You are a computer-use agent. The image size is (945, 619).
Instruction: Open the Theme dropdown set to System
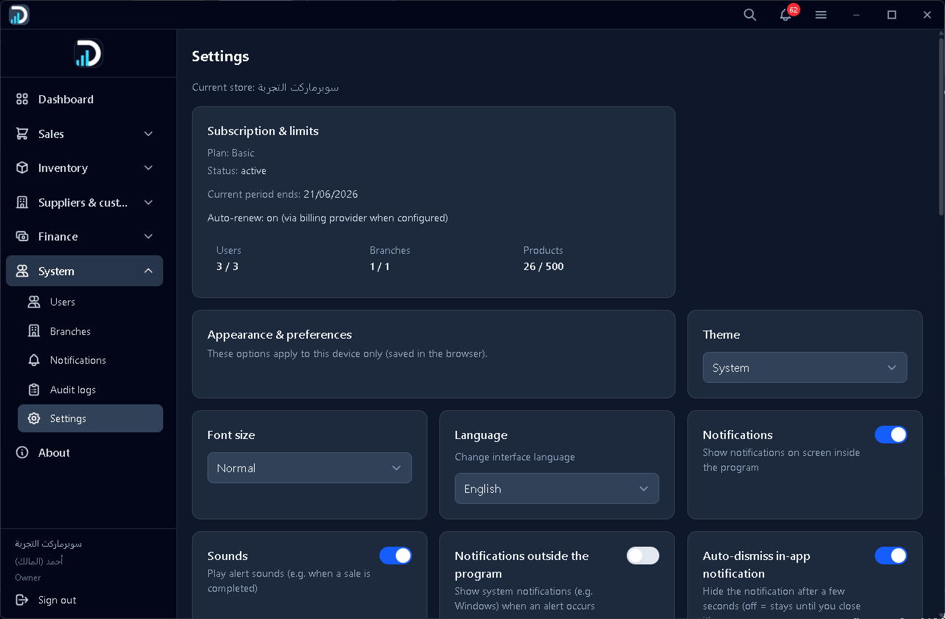[805, 367]
